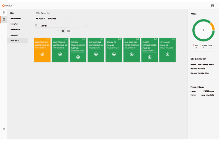
Task: Open the dashboard icon in left rail
Action: (x=4, y=13)
